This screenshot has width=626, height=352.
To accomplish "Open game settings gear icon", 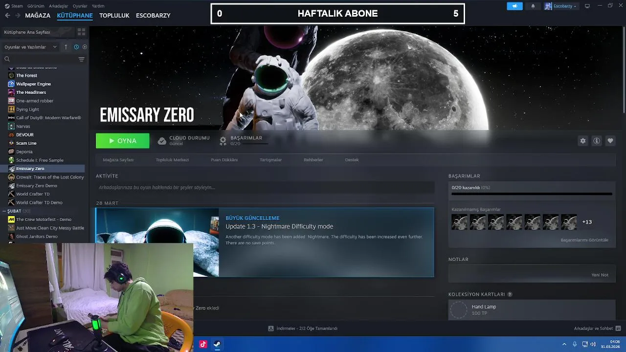I will point(582,141).
